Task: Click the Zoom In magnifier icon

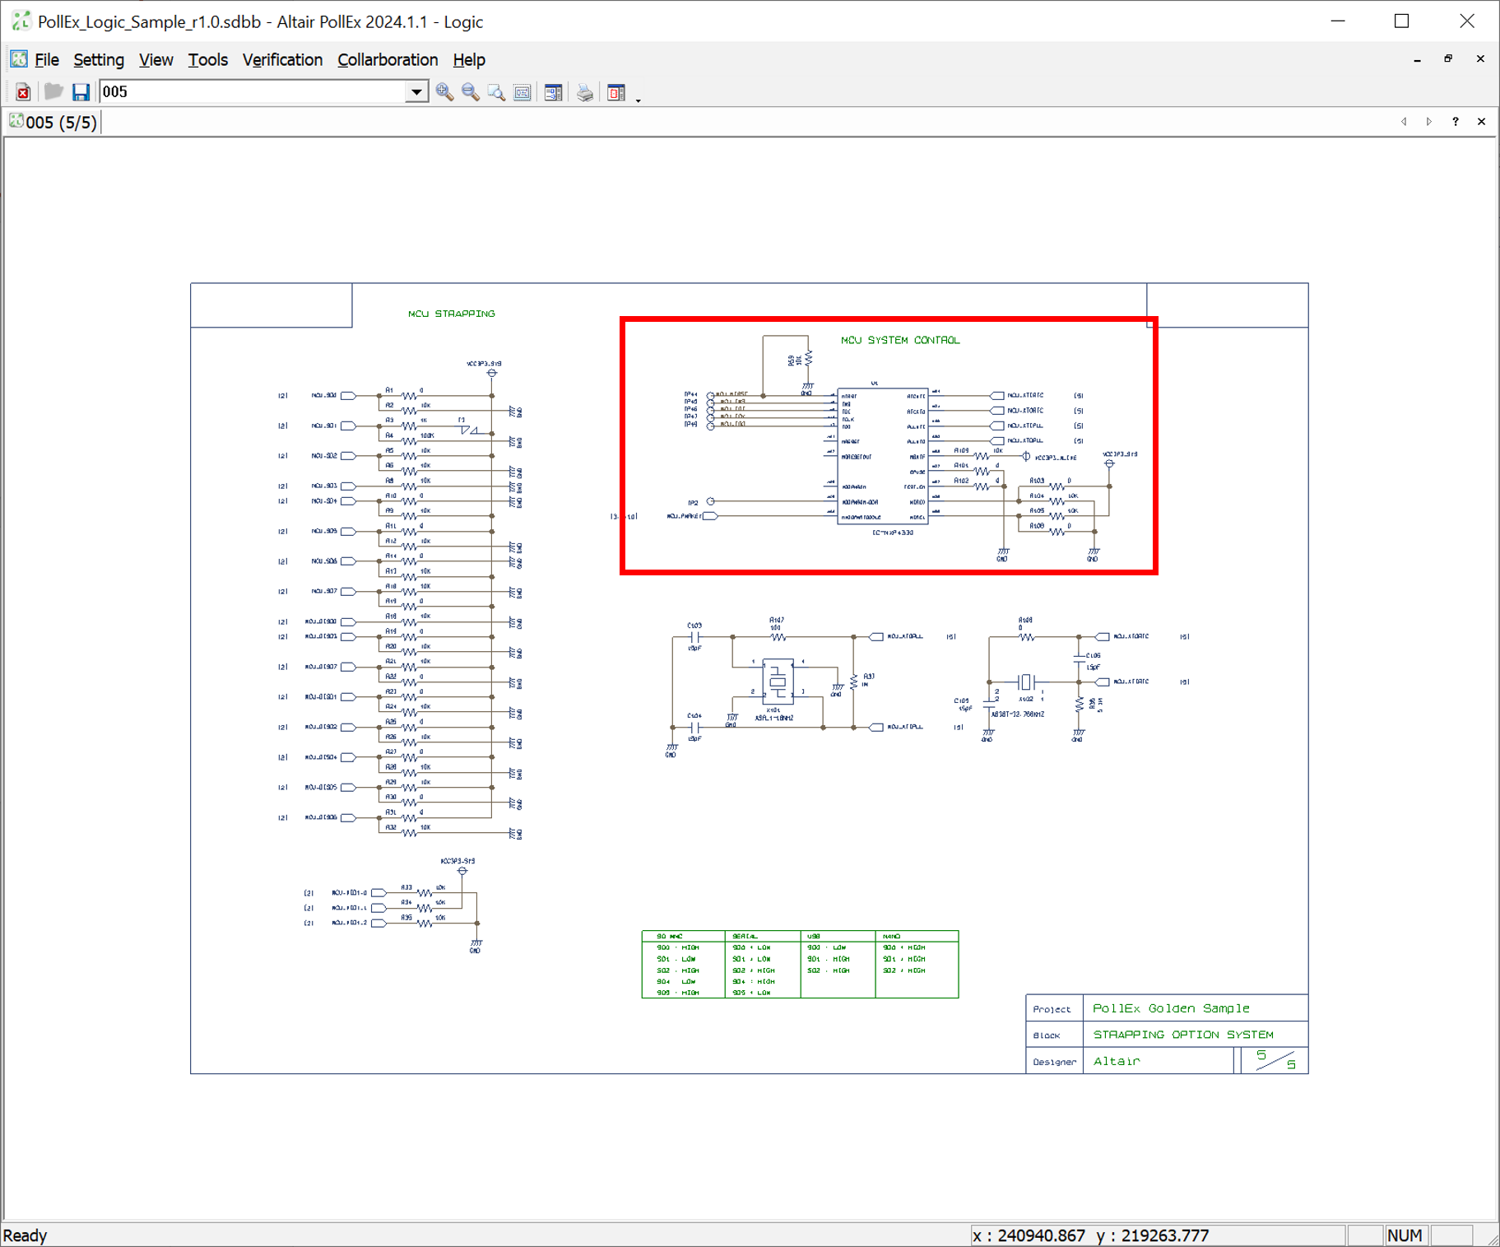Action: (444, 92)
